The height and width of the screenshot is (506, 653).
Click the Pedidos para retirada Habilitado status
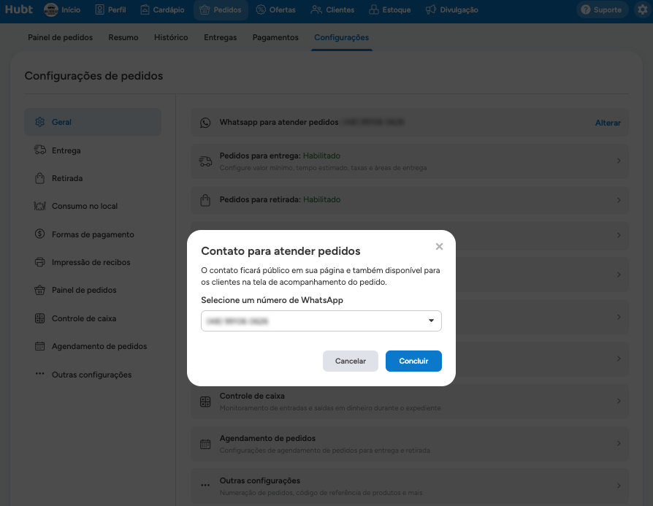point(321,199)
